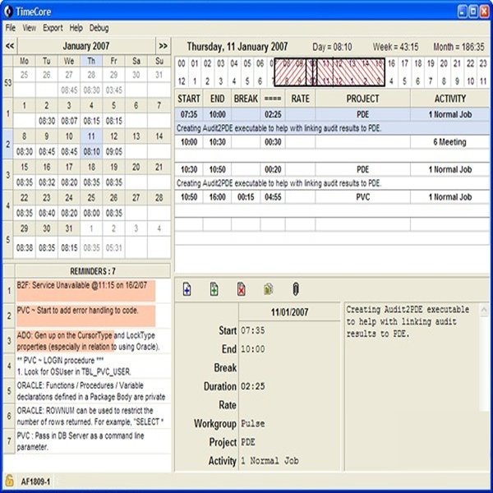
Task: Click the delete entry icon with red X
Action: coord(241,289)
